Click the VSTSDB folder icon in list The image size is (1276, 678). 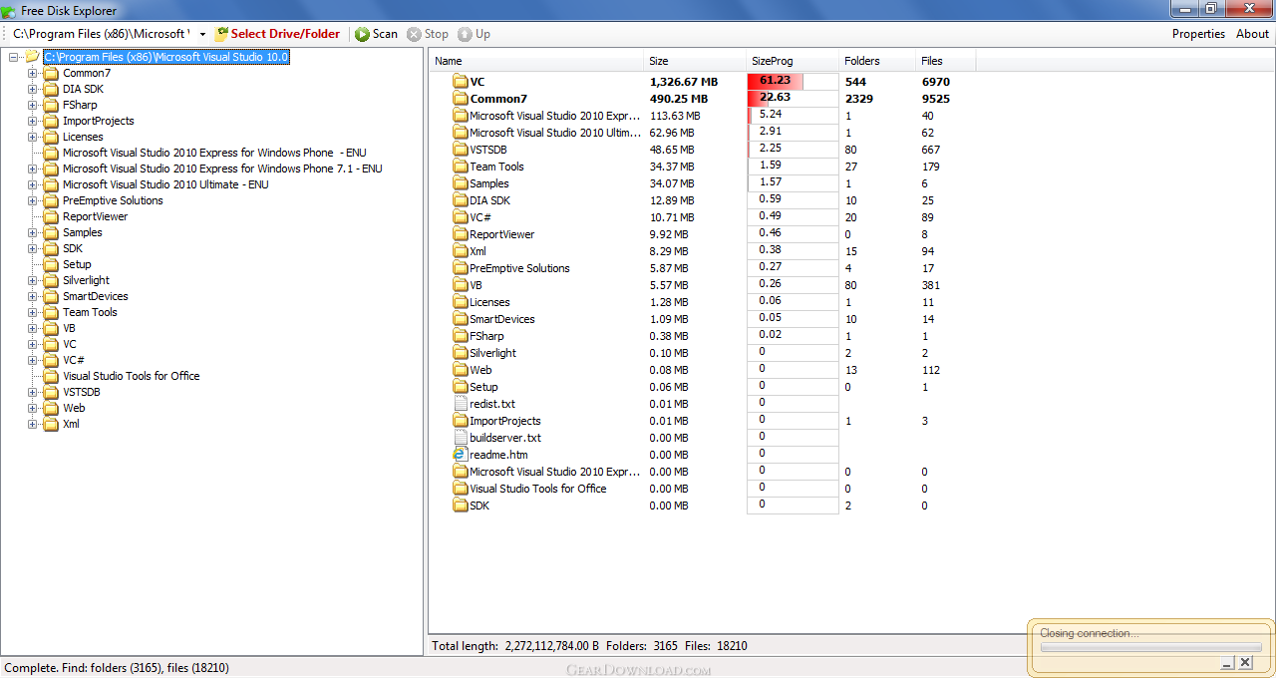click(x=460, y=150)
